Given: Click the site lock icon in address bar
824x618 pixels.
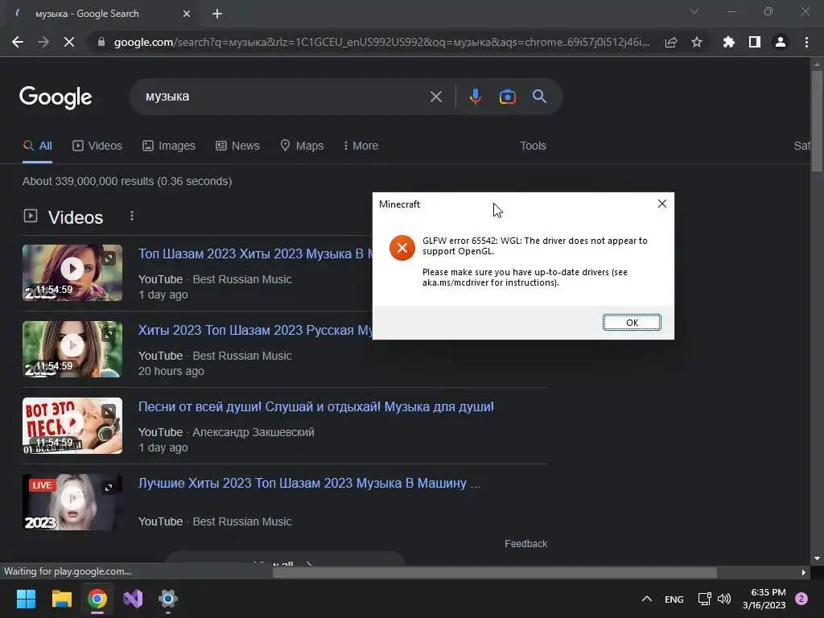Looking at the screenshot, I should click(x=101, y=42).
